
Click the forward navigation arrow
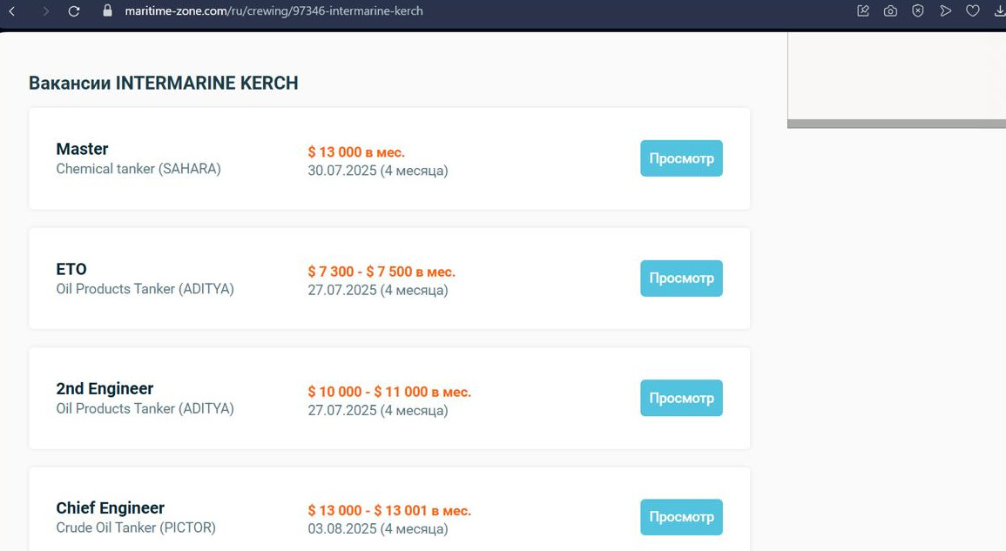click(x=45, y=11)
